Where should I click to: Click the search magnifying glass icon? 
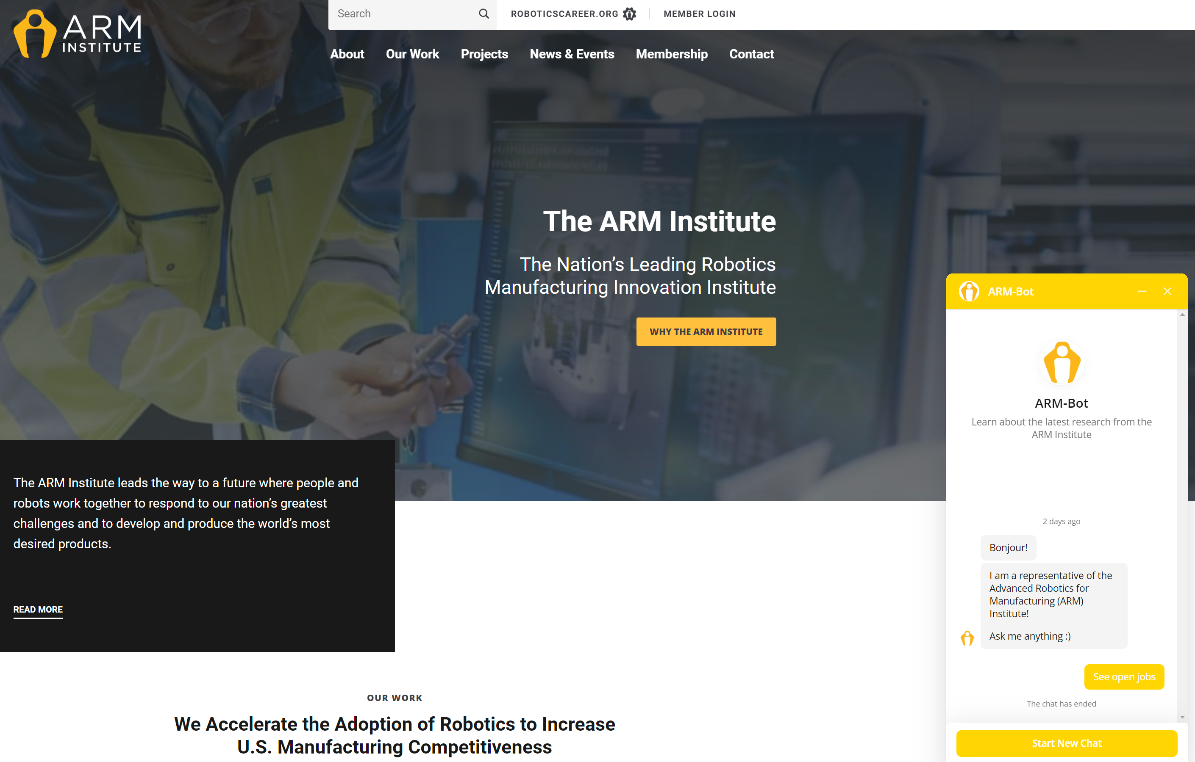pyautogui.click(x=484, y=14)
